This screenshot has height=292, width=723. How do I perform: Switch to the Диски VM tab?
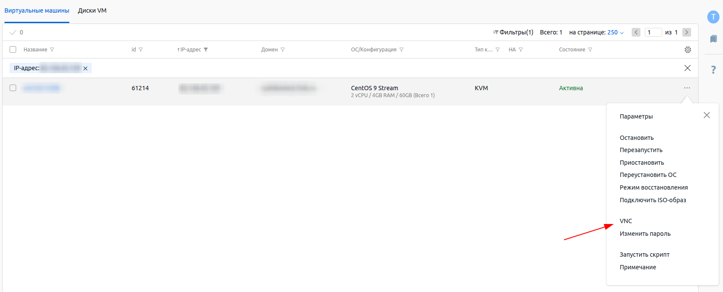pos(92,10)
